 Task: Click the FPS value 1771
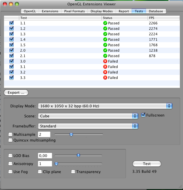153,39
